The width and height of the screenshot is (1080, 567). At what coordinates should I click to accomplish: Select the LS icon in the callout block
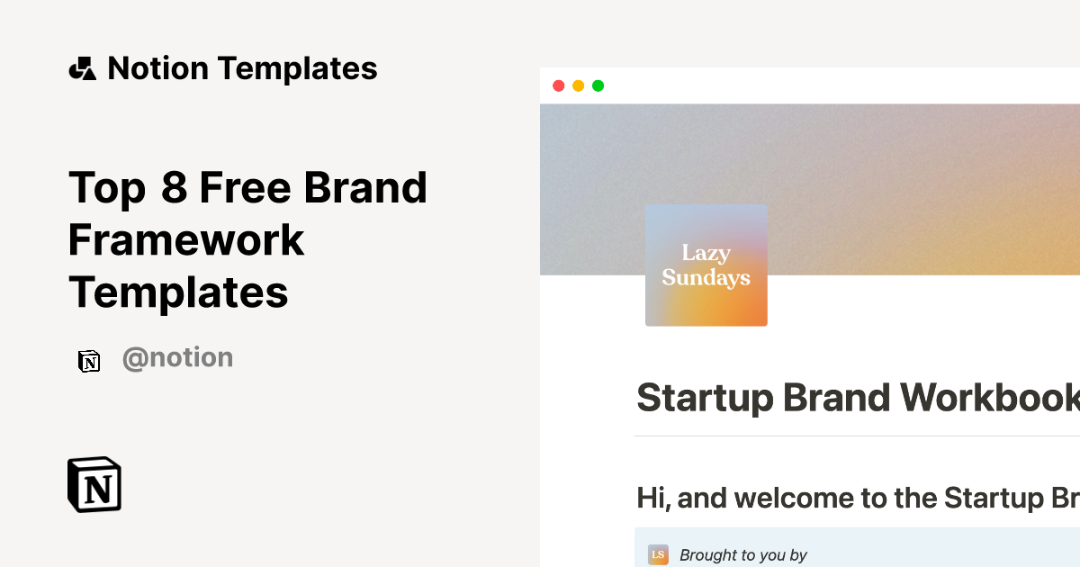coord(658,554)
